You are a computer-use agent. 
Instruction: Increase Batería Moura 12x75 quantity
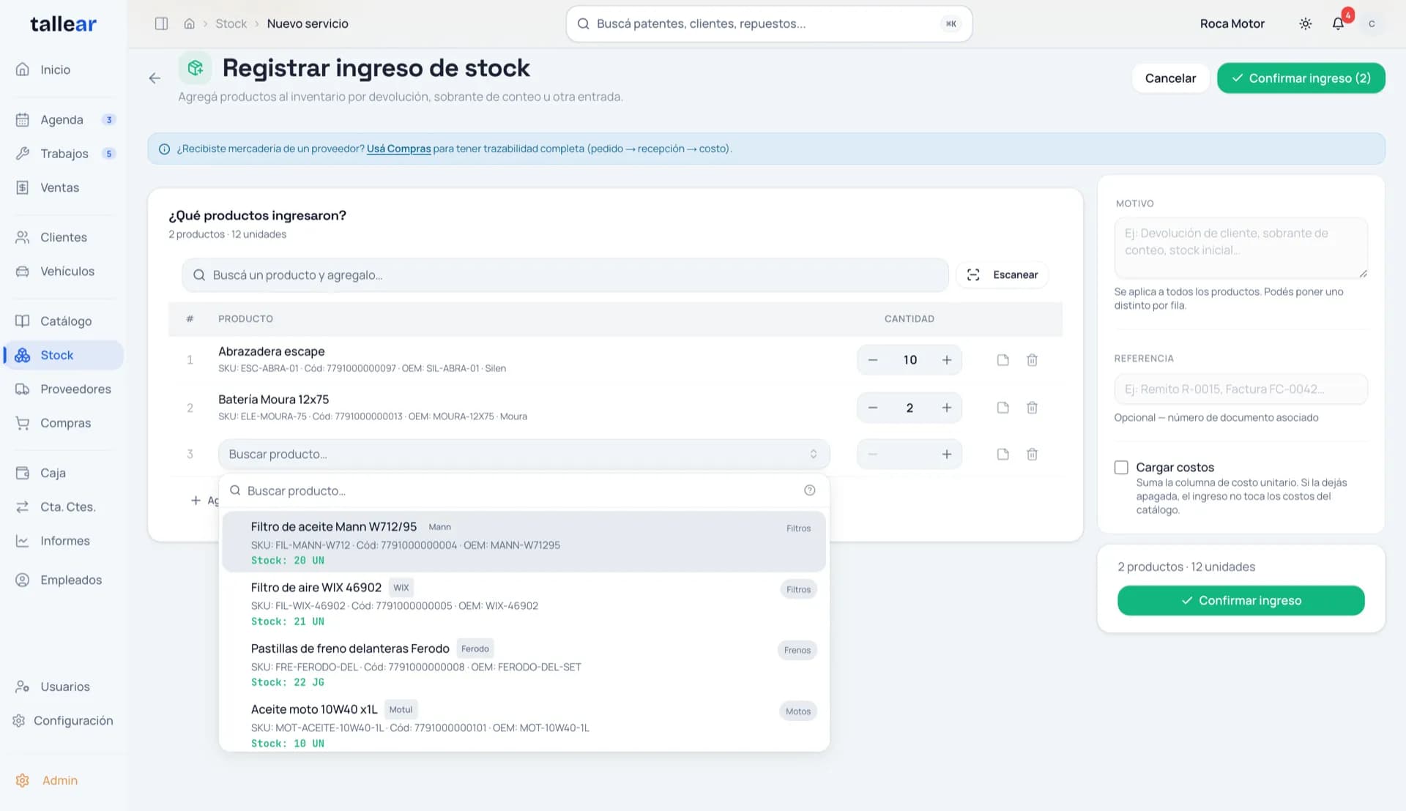click(x=946, y=408)
